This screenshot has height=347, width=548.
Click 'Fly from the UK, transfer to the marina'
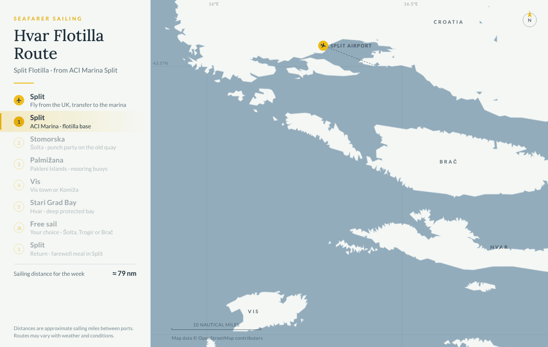(x=78, y=105)
